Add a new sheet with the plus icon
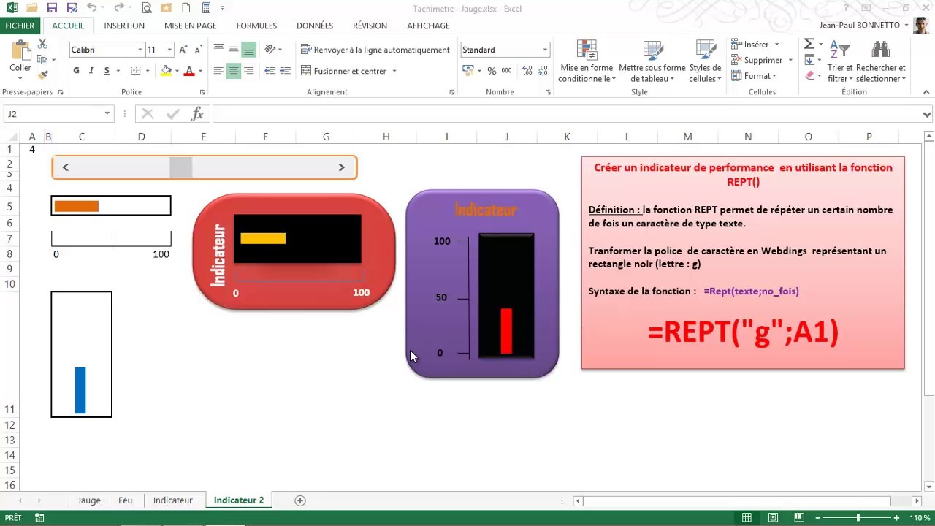 point(300,500)
